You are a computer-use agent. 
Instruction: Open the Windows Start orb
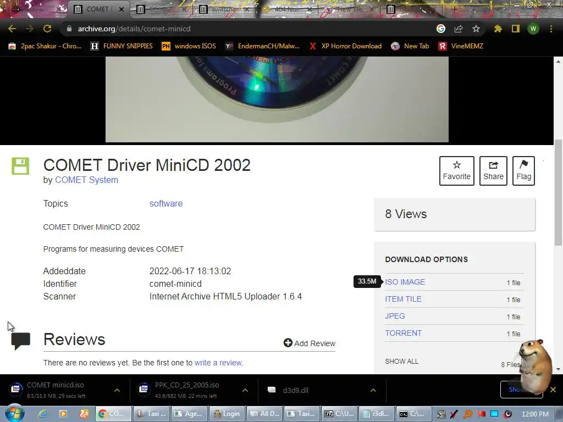tap(14, 413)
